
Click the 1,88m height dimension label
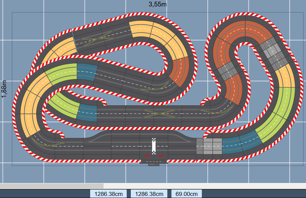pos(4,89)
